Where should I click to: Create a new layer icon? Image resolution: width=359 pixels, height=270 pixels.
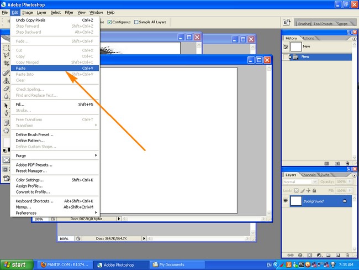click(337, 255)
